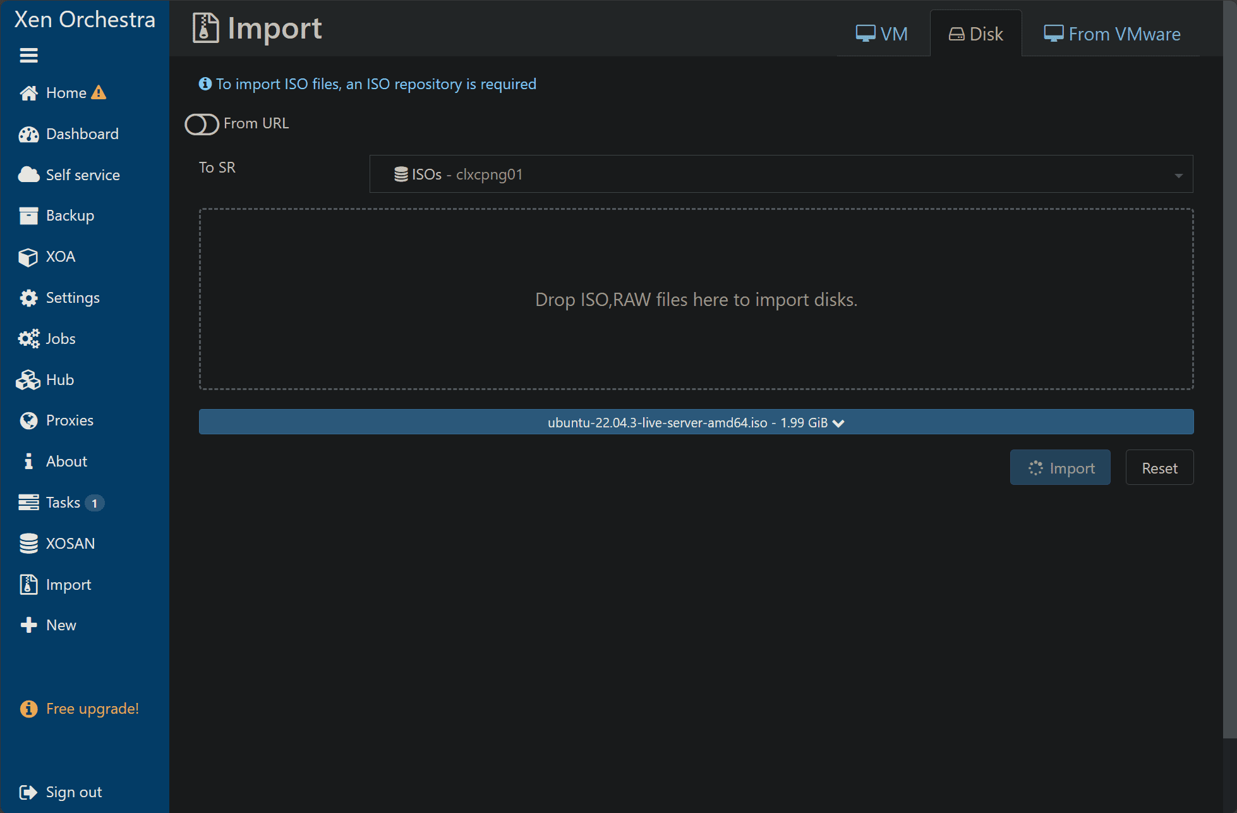Click the XOA cube icon
Viewport: 1237px width, 813px height.
28,257
